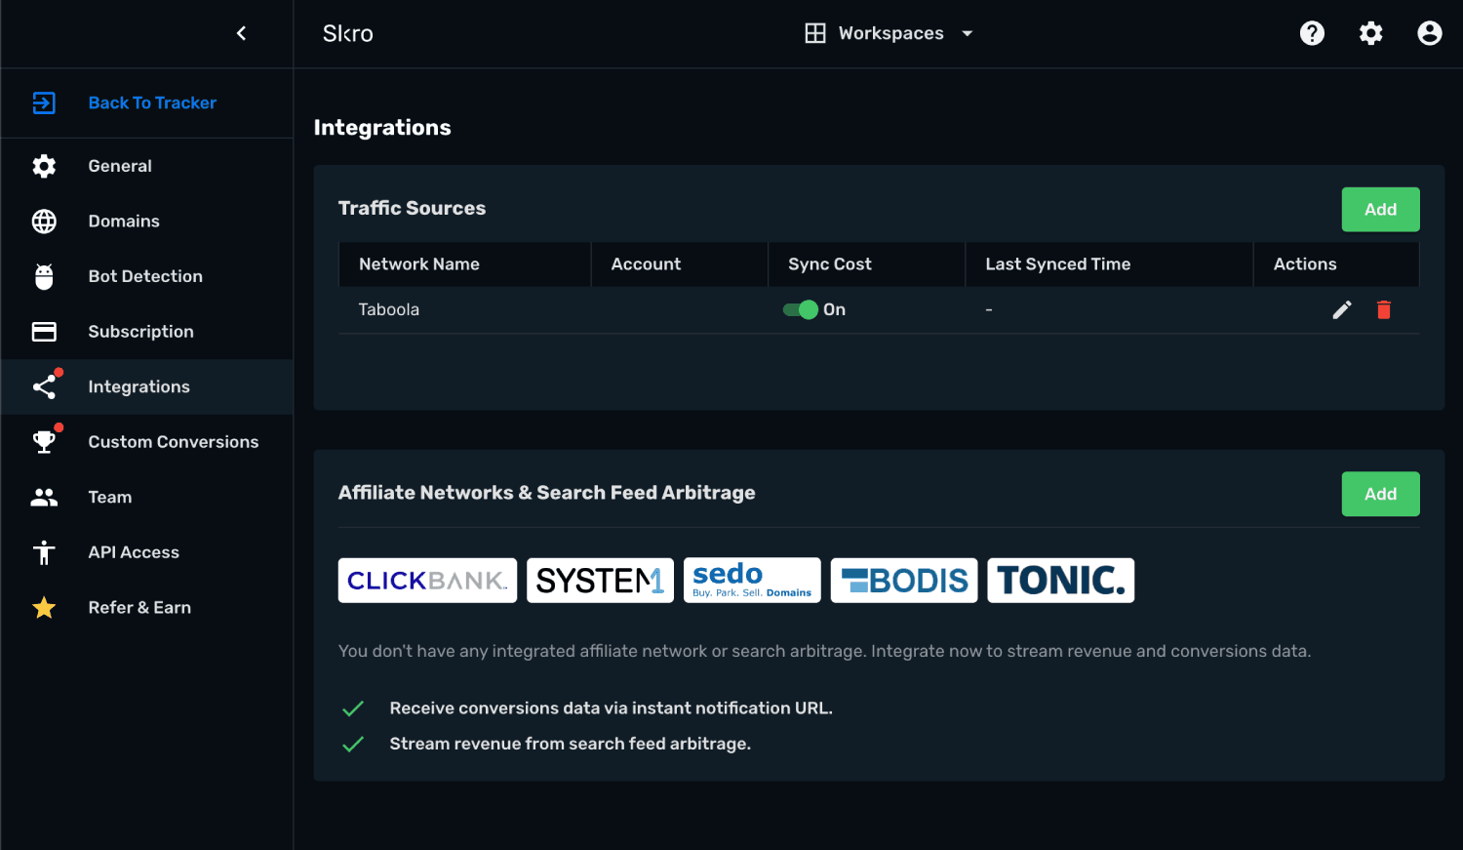This screenshot has height=850, width=1463.
Task: Collapse the sidebar with the left chevron
Action: pyautogui.click(x=241, y=33)
